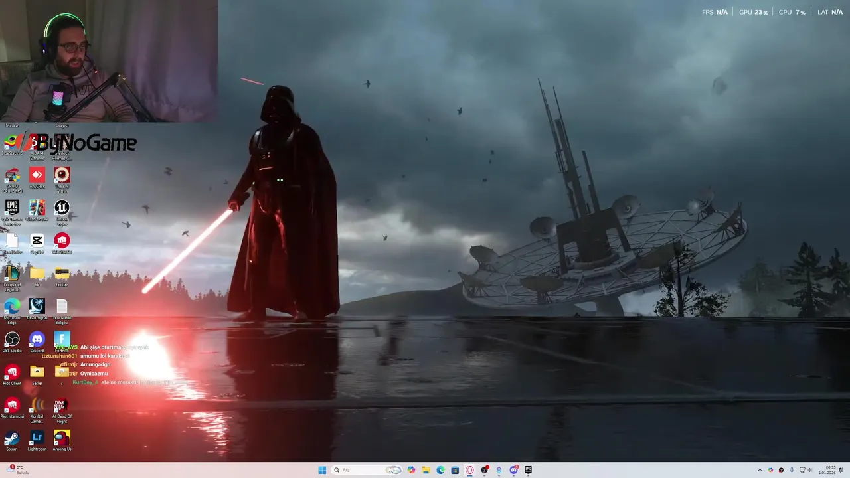850x478 pixels.
Task: Launch the Sherlock Holmes game shortcut
Action: [62, 147]
